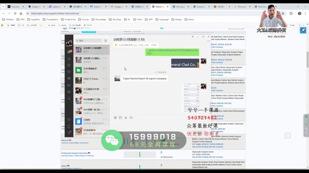This screenshot has height=173, width=309.
Task: Click the Fujian Rachel import & export message
Action: (145, 79)
